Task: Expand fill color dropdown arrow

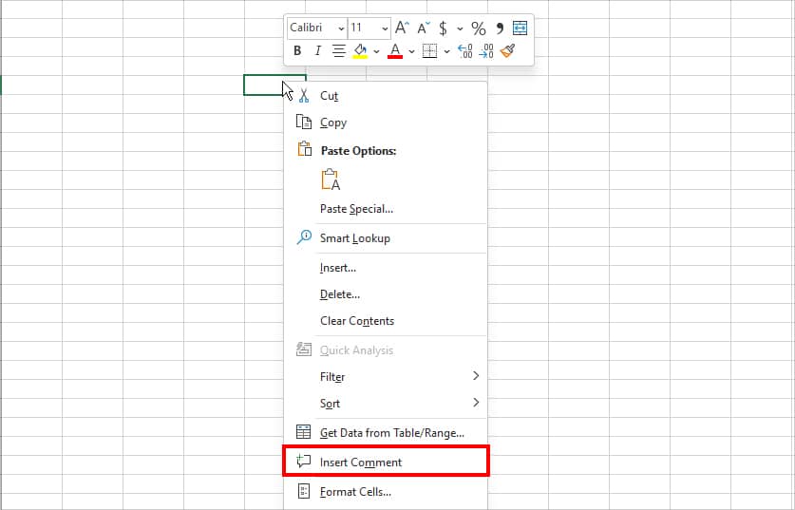Action: (376, 51)
